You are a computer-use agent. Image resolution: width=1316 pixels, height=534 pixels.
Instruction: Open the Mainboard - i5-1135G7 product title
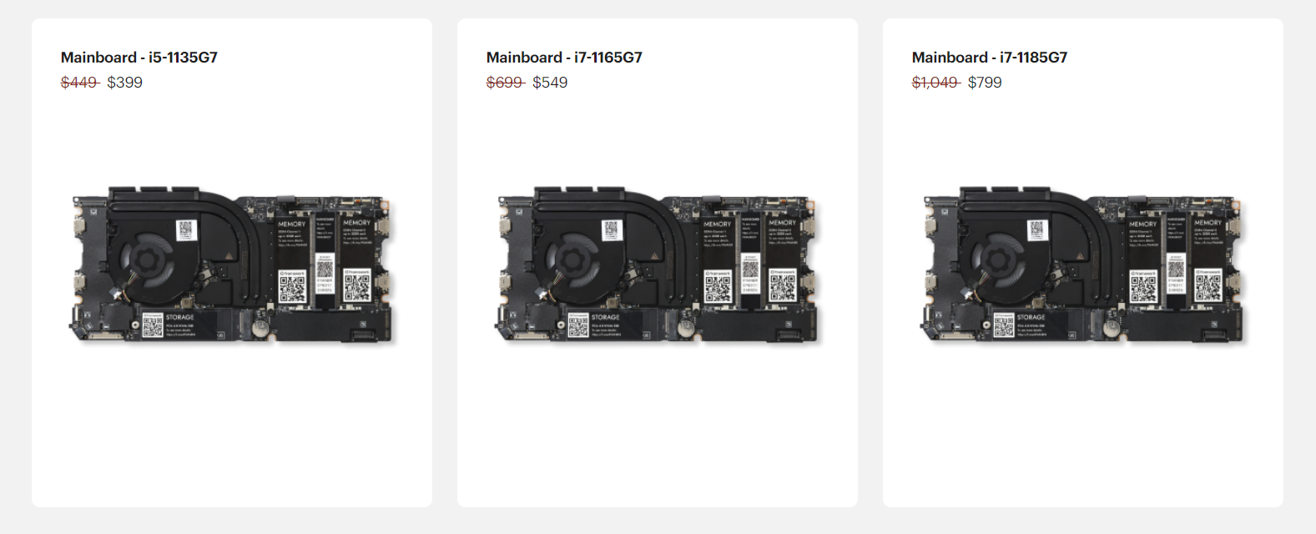click(x=139, y=58)
